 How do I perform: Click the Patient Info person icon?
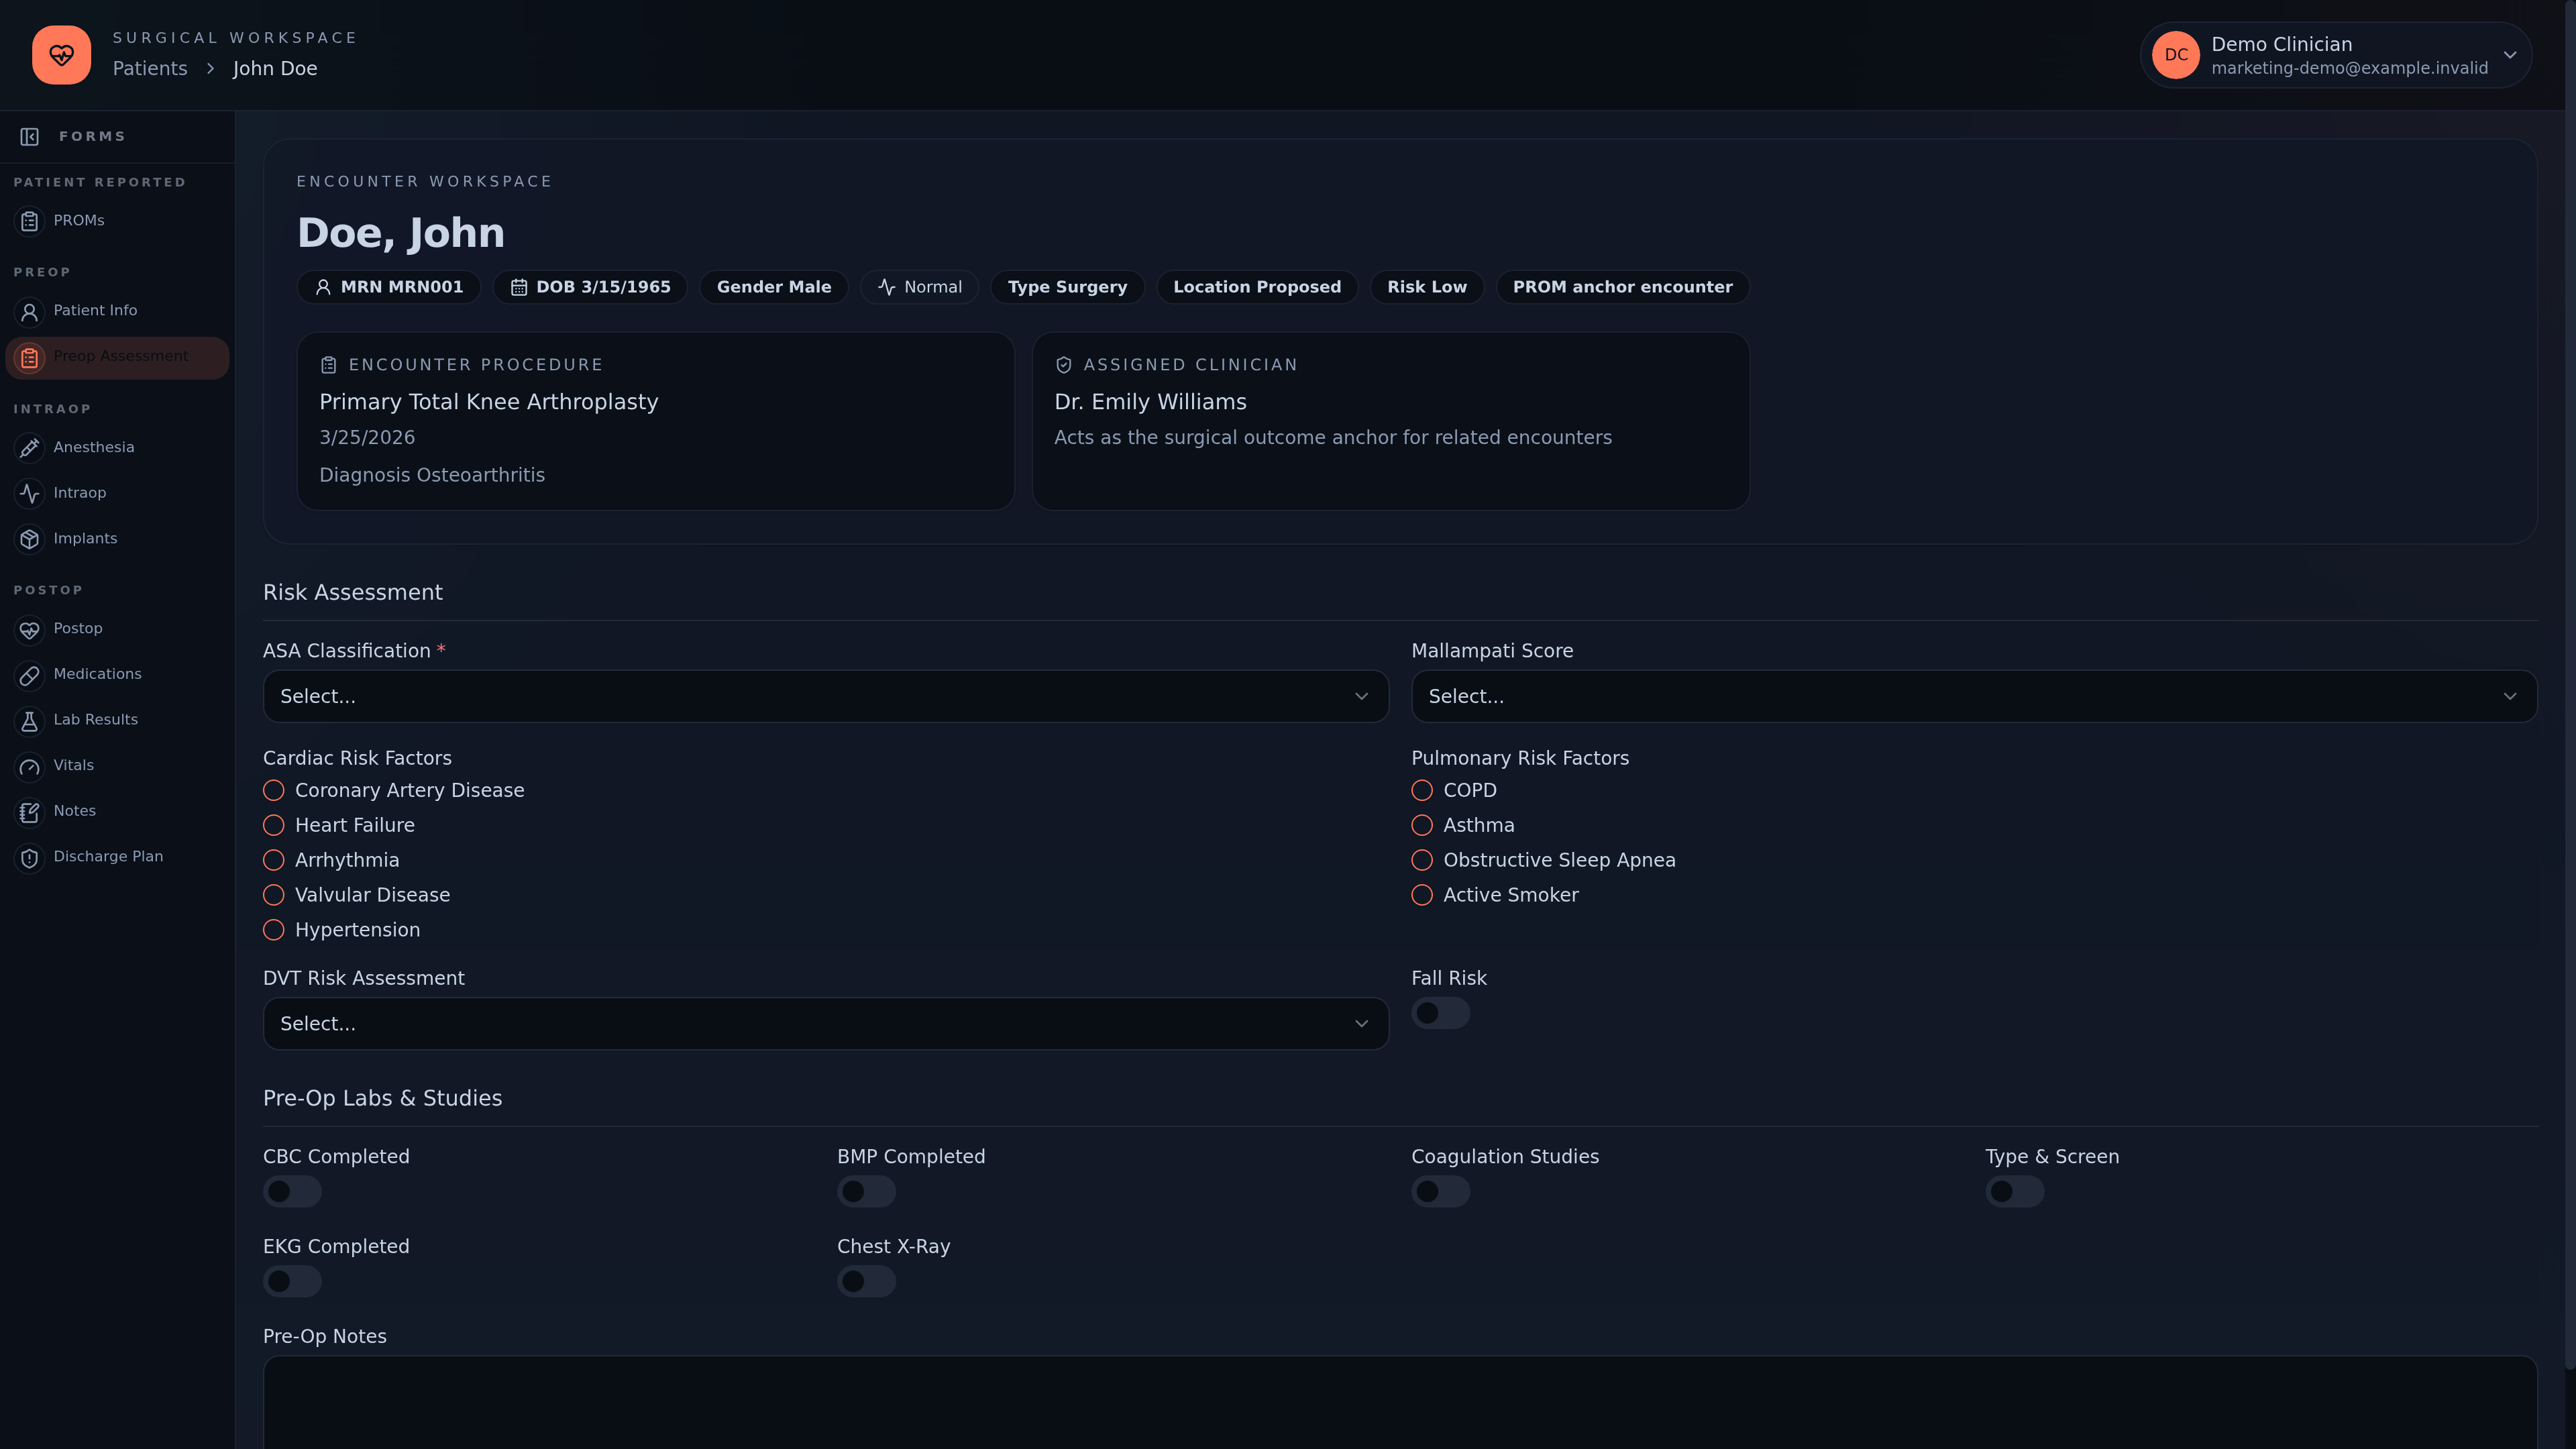[x=30, y=312]
